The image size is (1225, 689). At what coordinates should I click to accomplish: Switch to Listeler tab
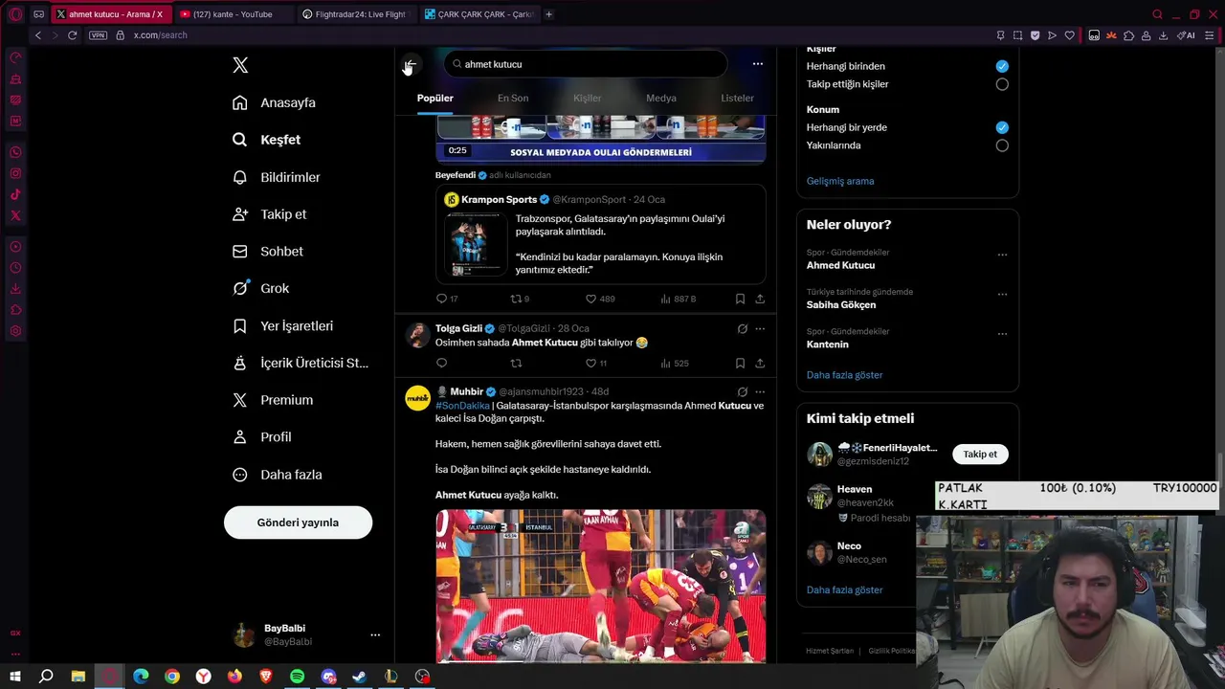point(737,98)
